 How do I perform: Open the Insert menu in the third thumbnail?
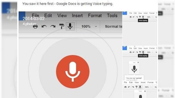[x=143, y=82]
